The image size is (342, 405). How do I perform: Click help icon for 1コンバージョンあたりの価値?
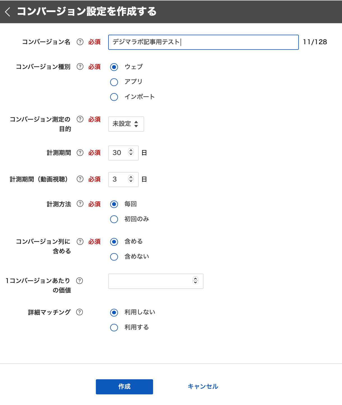pyautogui.click(x=80, y=281)
